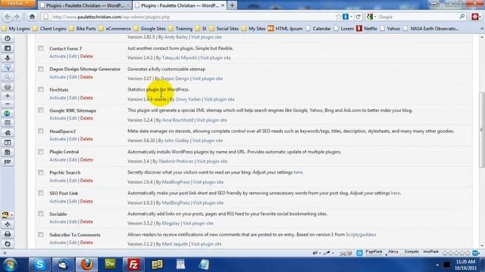
Task: Open NASA Earth Observatory bookmark
Action: (x=431, y=29)
